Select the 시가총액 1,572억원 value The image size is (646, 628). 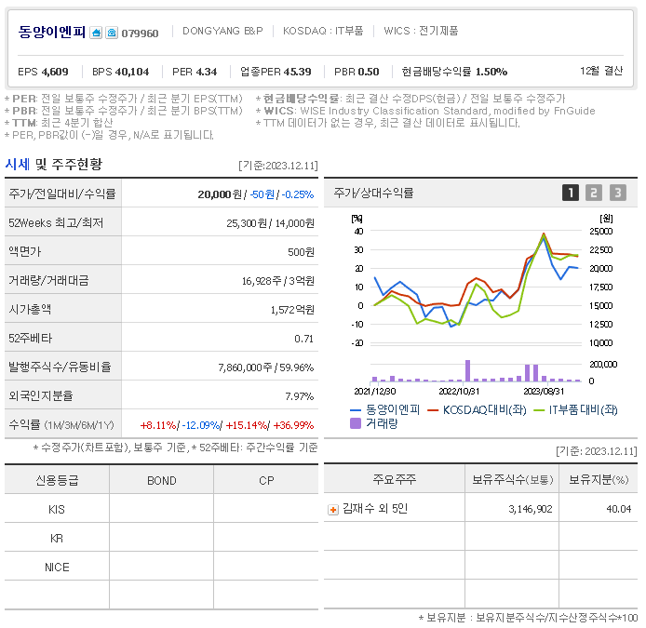tap(292, 310)
